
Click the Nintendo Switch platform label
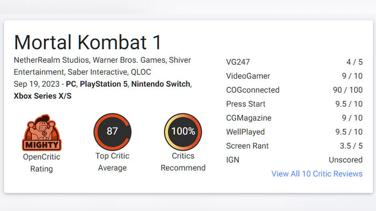(161, 84)
